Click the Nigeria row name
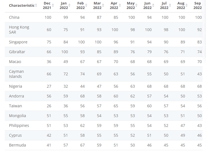Screen dimensions: 206x151 (x=15, y=86)
